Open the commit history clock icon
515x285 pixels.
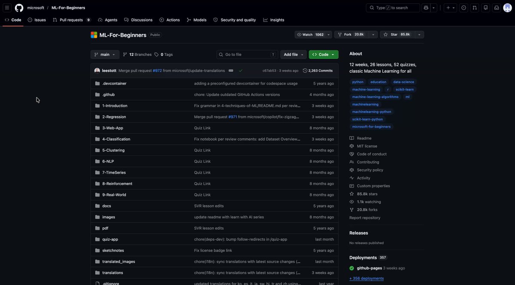pyautogui.click(x=305, y=70)
